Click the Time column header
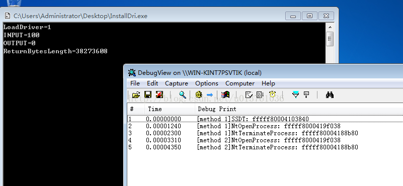The height and width of the screenshot is (186, 403). click(170, 109)
